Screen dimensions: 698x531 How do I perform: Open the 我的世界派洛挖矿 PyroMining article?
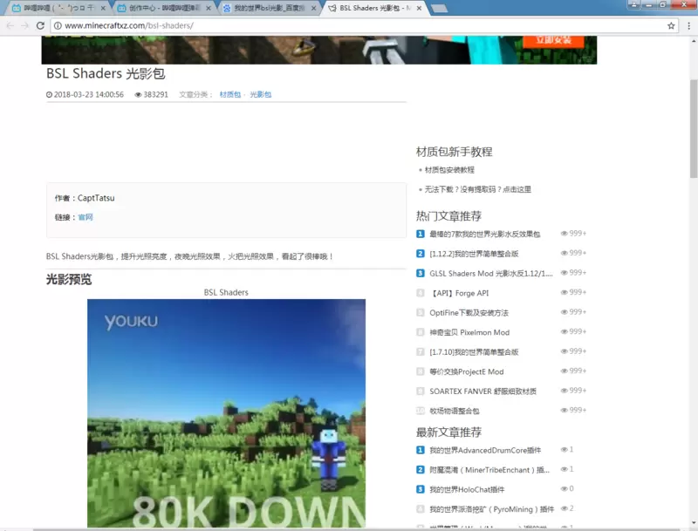(491, 509)
